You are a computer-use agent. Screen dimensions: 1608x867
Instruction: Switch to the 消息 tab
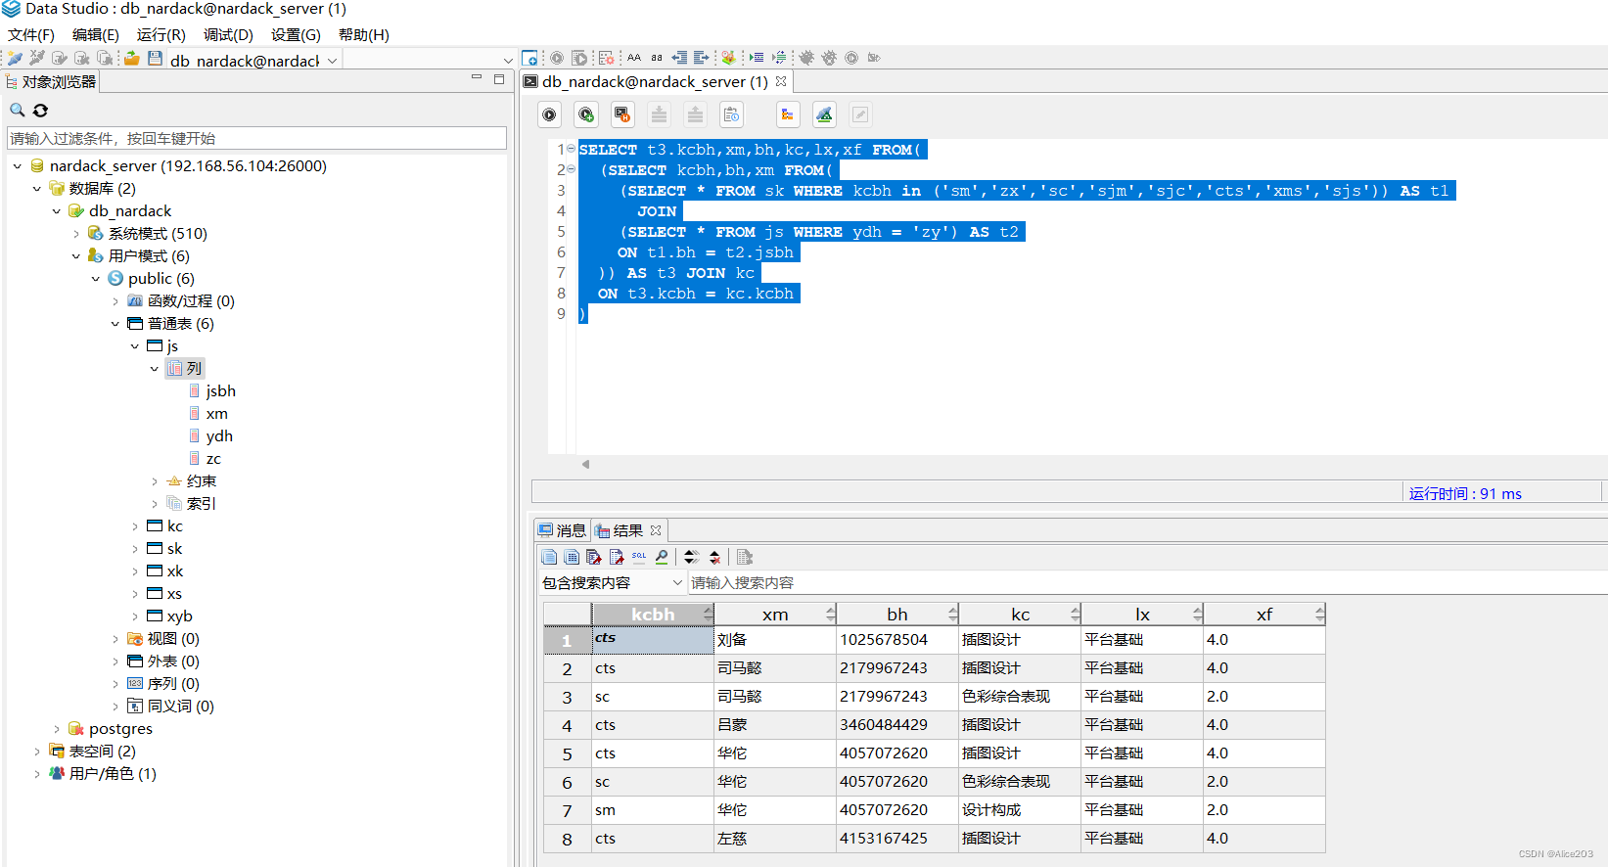tap(562, 530)
